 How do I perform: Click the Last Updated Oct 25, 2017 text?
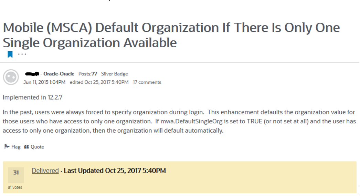click(x=115, y=171)
